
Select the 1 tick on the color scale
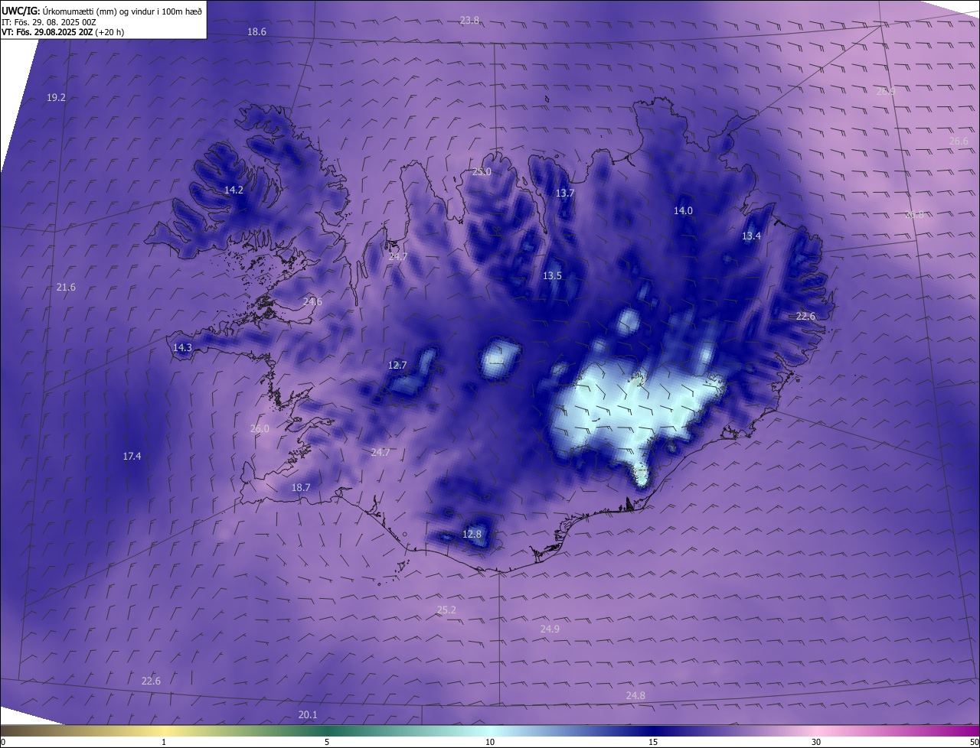pyautogui.click(x=164, y=742)
